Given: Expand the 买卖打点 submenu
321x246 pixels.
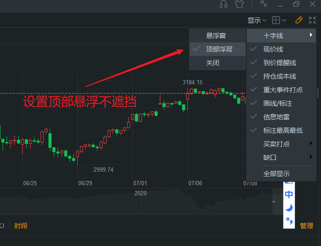Looking at the screenshot, I should (281, 144).
